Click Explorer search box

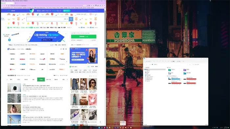click(200, 64)
